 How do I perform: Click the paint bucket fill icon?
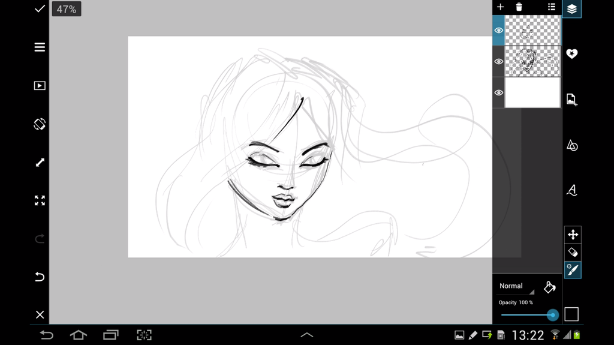coord(549,287)
